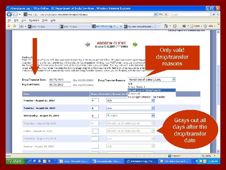Select 'Never Started' in reason list
Image resolution: width=226 pixels, height=170 pixels.
coord(136,87)
